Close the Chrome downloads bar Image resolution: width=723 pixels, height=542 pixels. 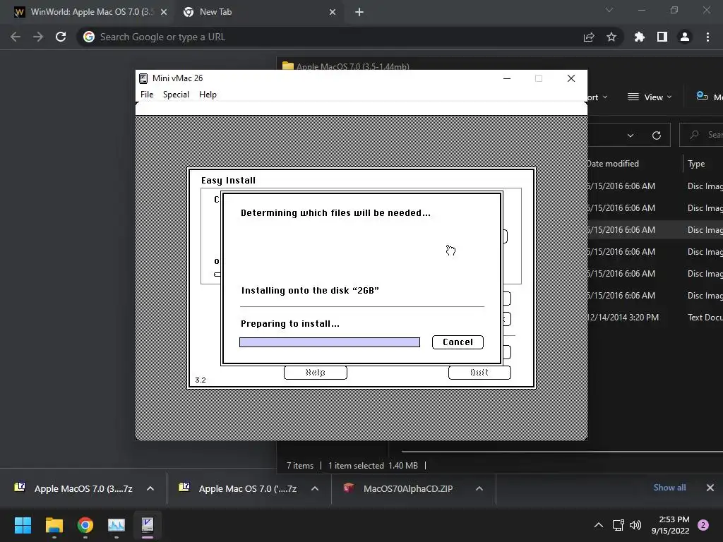click(710, 488)
